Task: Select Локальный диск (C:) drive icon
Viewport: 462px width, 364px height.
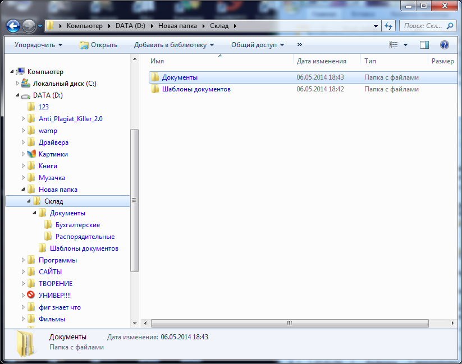Action: (26, 84)
